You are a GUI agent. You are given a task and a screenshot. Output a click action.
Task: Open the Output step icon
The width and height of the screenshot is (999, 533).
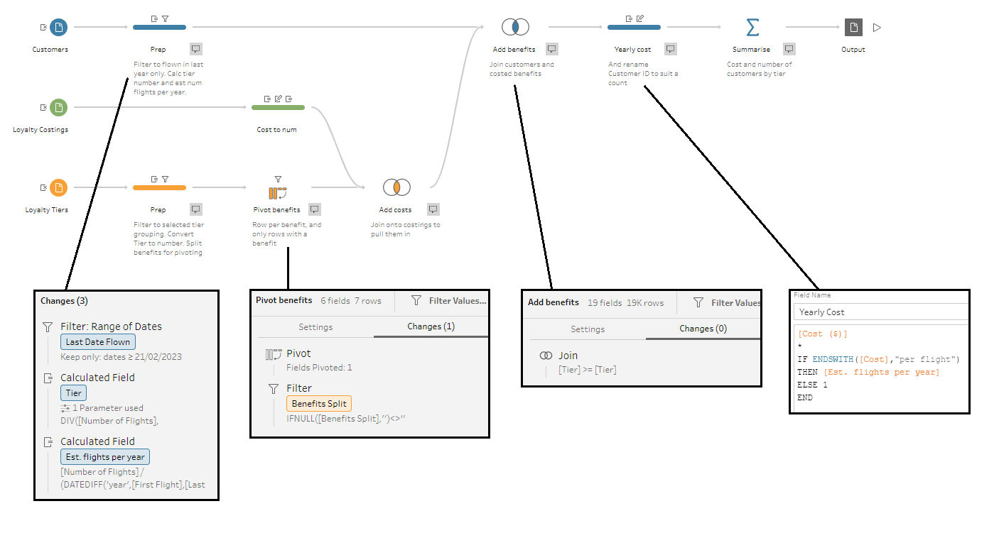pos(853,27)
